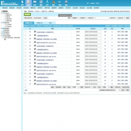Screen dimensions: 131x131
Task: Open the System icon in top bar
Action: pyautogui.click(x=22, y=3)
